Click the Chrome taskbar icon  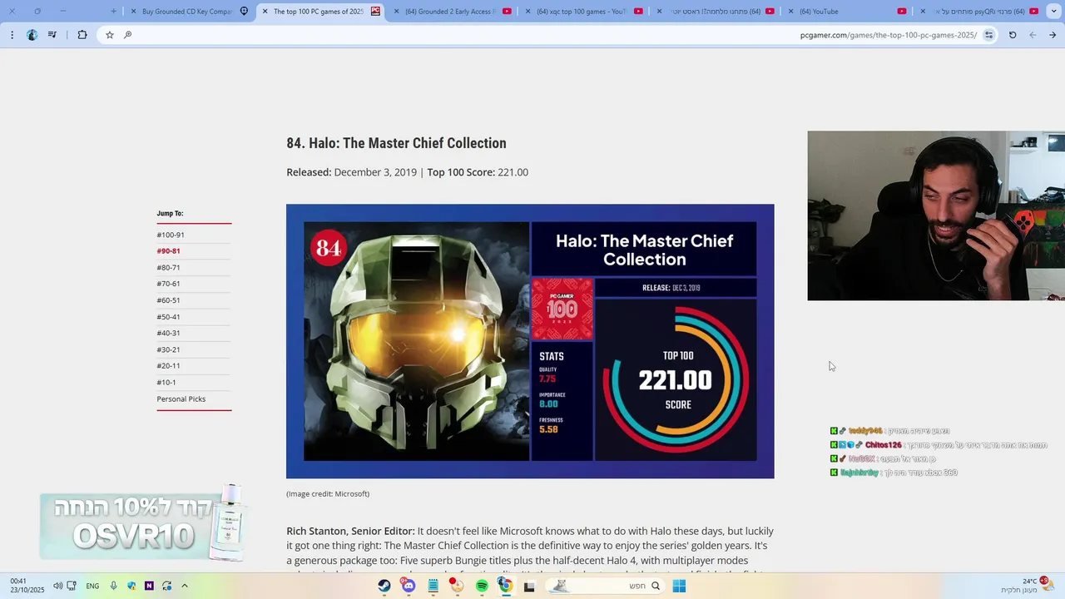[x=505, y=586]
